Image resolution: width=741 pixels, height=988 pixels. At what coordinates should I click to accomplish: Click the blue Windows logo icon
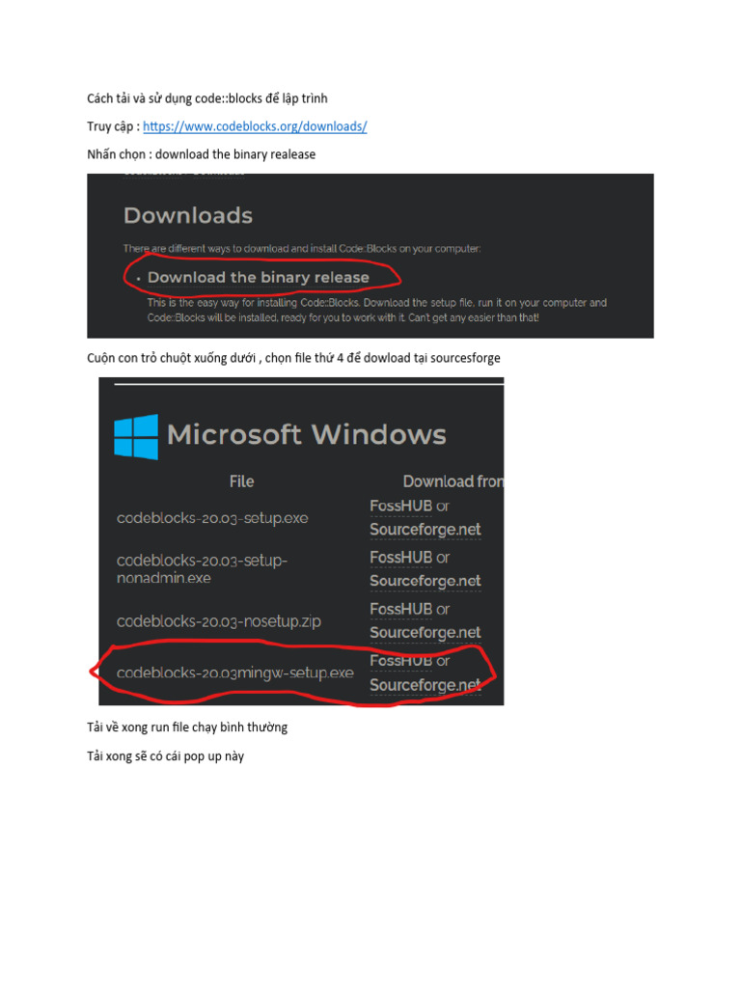pos(136,437)
